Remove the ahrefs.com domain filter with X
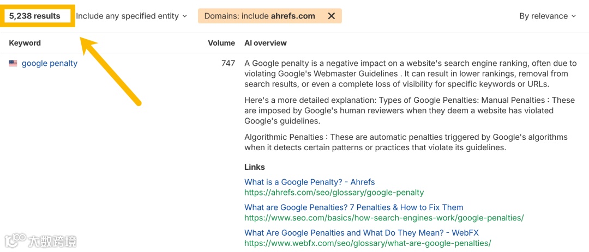The image size is (589, 252). tap(331, 16)
